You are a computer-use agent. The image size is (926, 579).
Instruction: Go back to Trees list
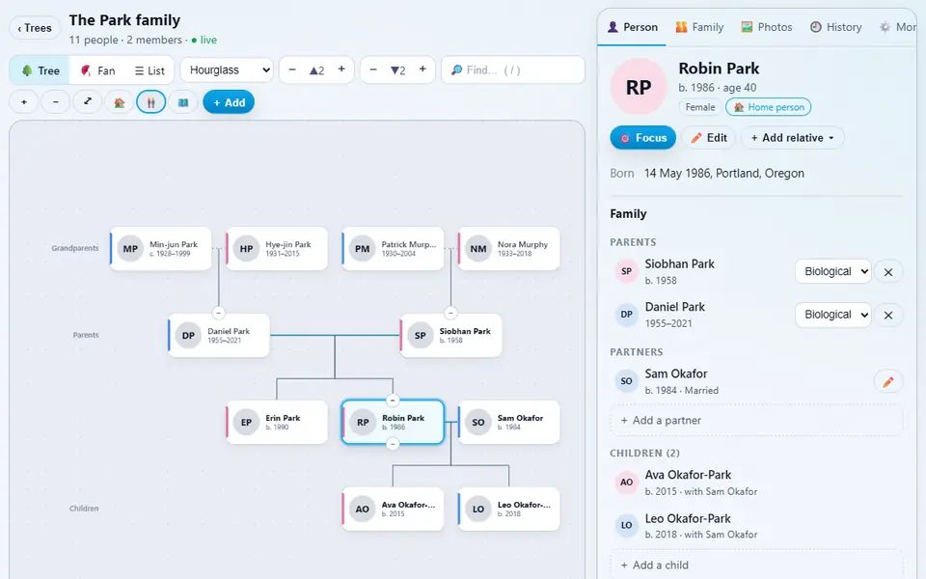(x=35, y=28)
